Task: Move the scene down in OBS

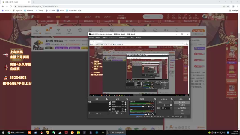Action: click(100, 113)
